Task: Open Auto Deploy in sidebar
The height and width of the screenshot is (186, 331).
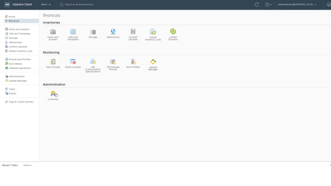Action: click(13, 64)
